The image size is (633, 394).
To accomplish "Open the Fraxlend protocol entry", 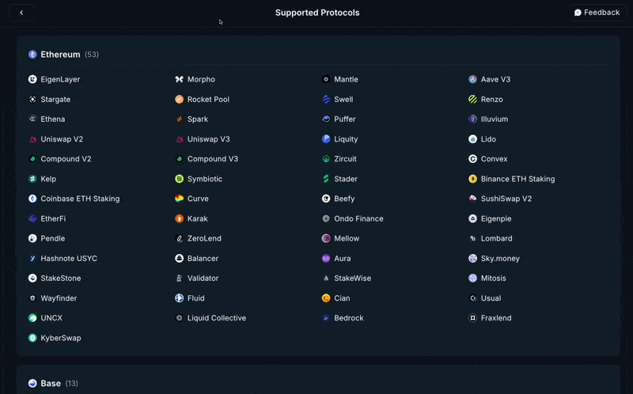I will [490, 318].
